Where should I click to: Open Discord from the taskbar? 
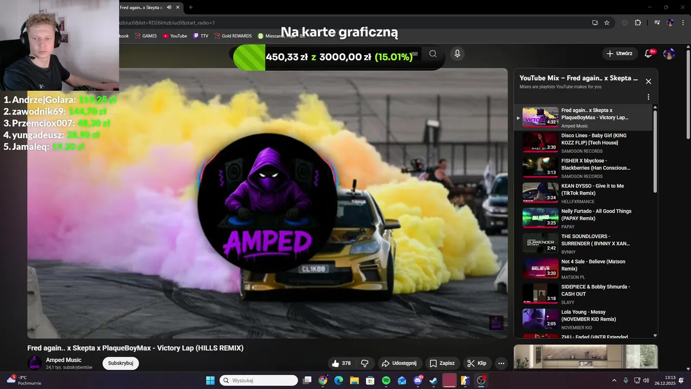[x=418, y=380]
